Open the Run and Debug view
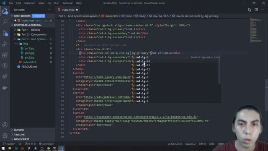The height and width of the screenshot is (151, 268). (5, 44)
